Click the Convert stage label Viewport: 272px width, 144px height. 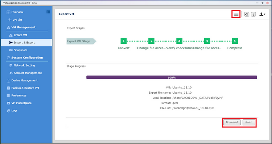pos(124,48)
